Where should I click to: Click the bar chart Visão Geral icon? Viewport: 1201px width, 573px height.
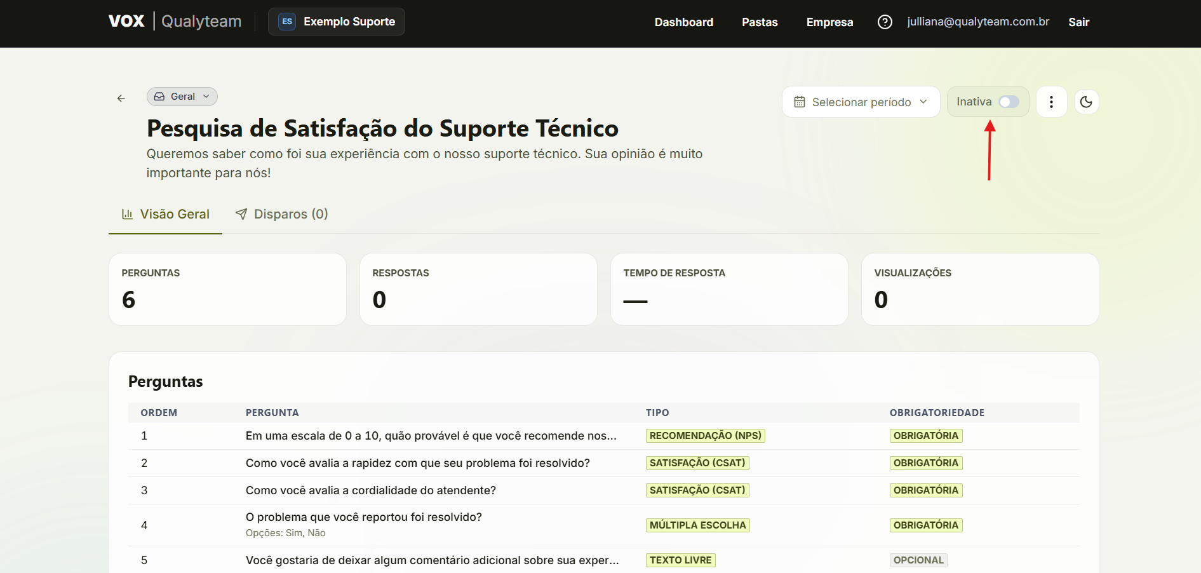coord(127,214)
